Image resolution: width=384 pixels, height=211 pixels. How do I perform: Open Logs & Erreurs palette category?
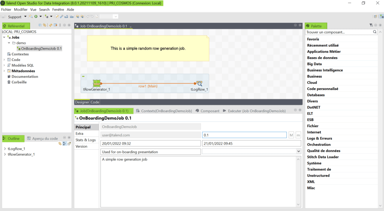[x=319, y=138]
